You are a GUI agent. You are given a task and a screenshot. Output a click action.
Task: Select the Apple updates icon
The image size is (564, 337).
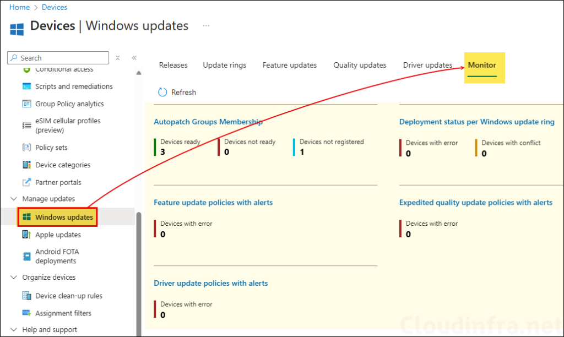pos(26,235)
